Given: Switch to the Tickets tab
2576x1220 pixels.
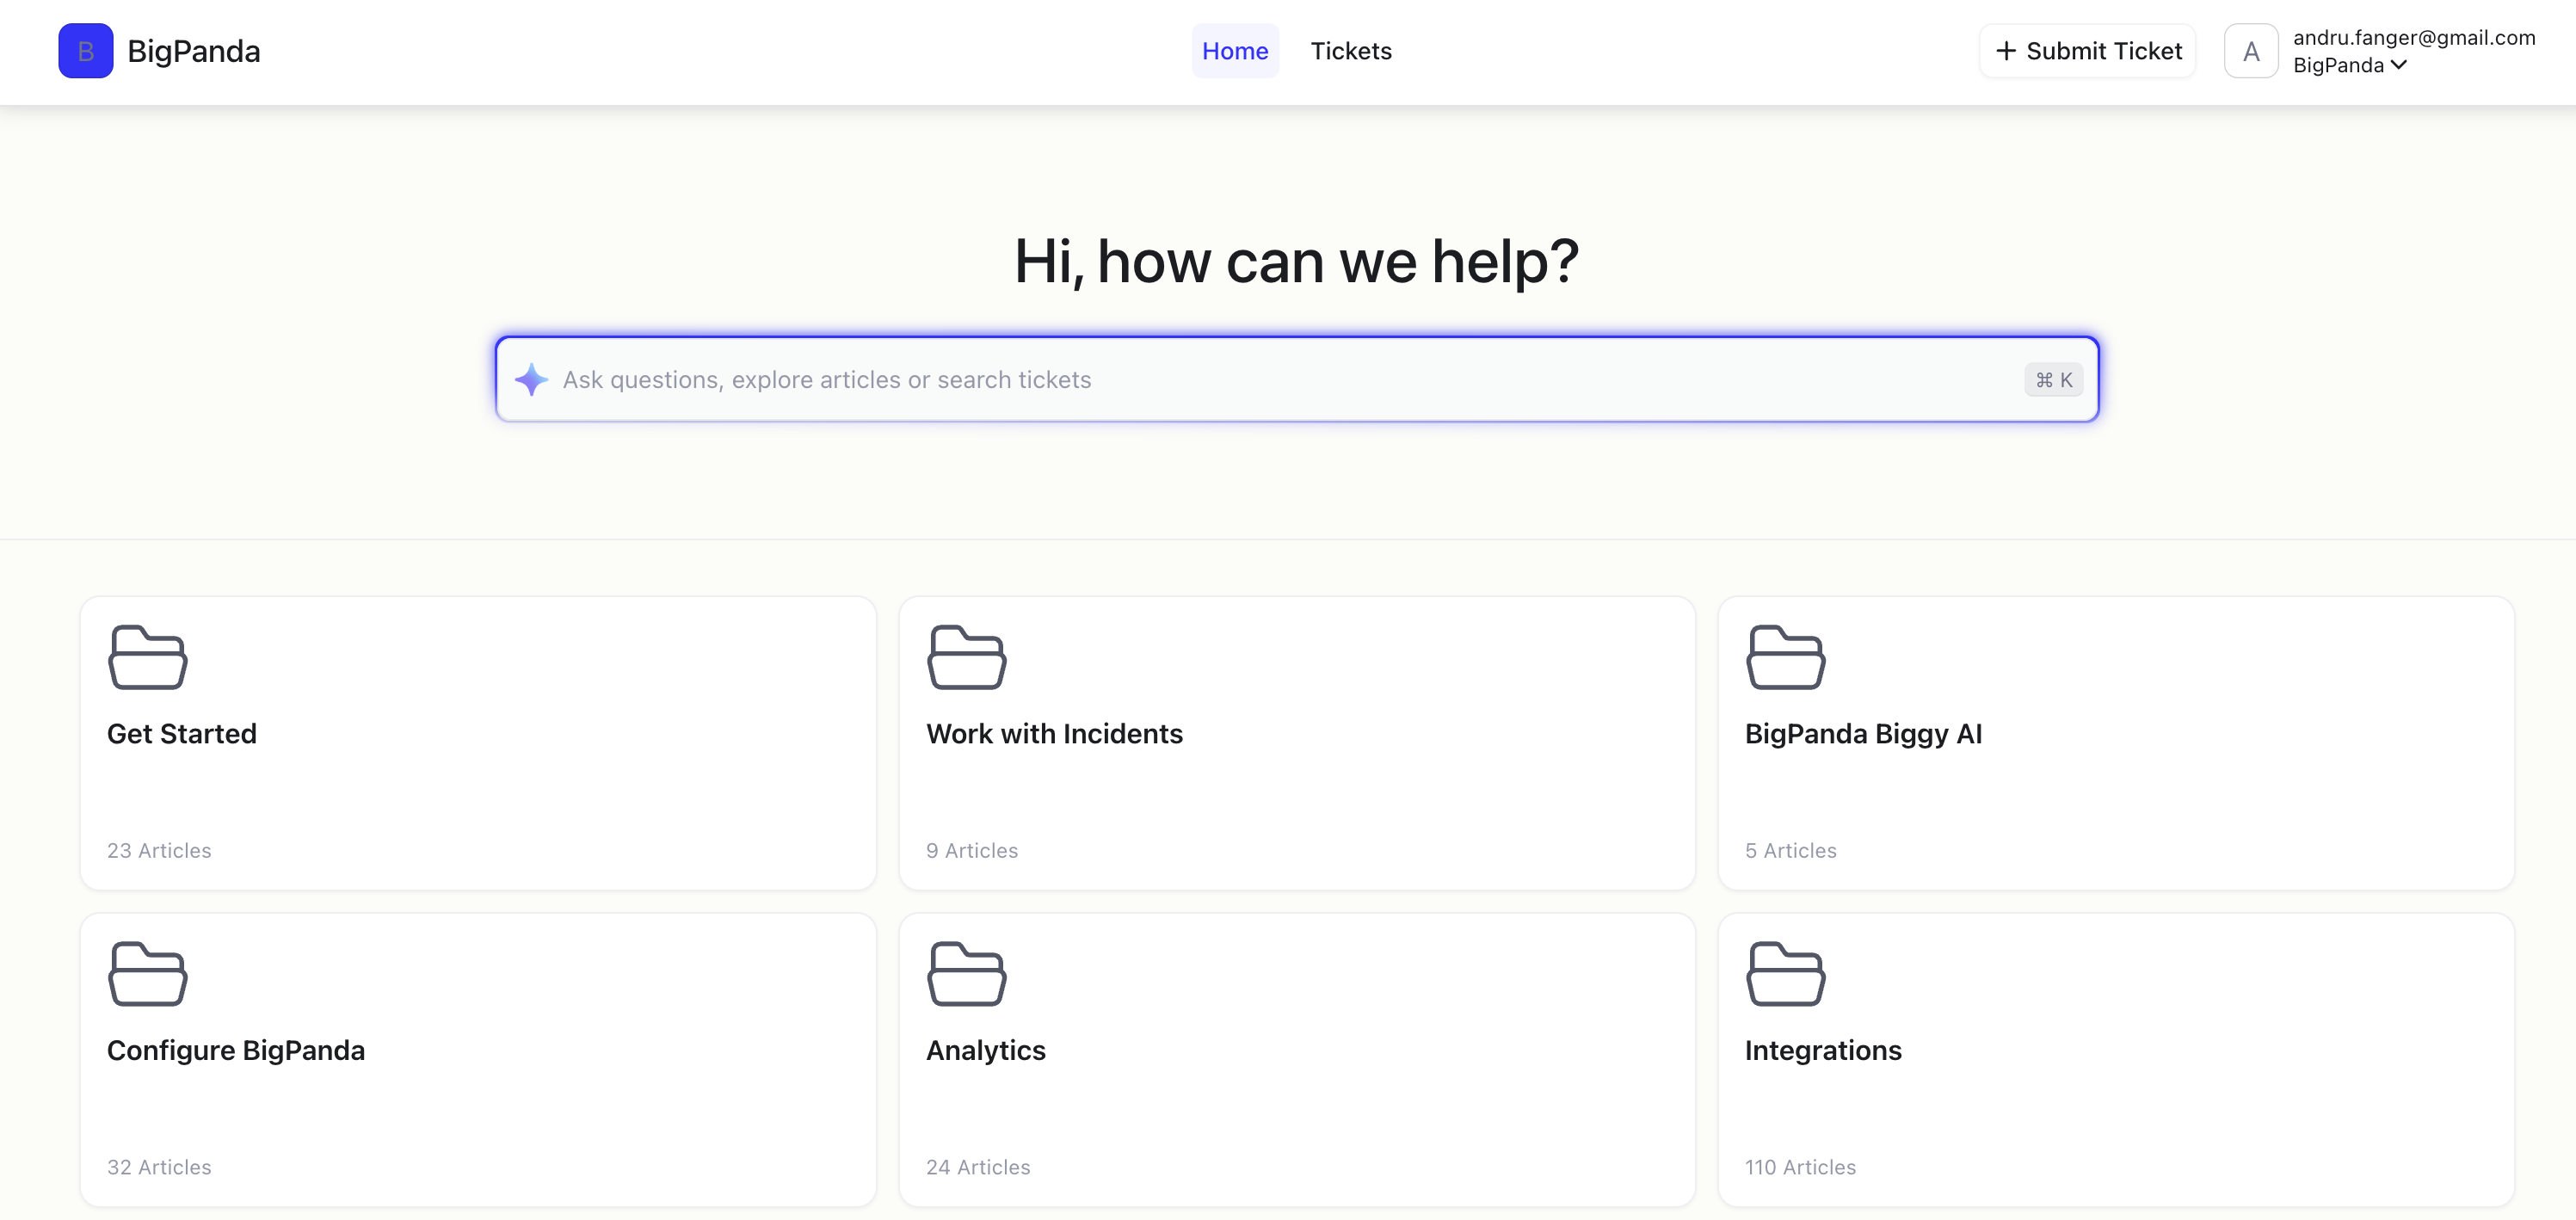Looking at the screenshot, I should [x=1351, y=51].
